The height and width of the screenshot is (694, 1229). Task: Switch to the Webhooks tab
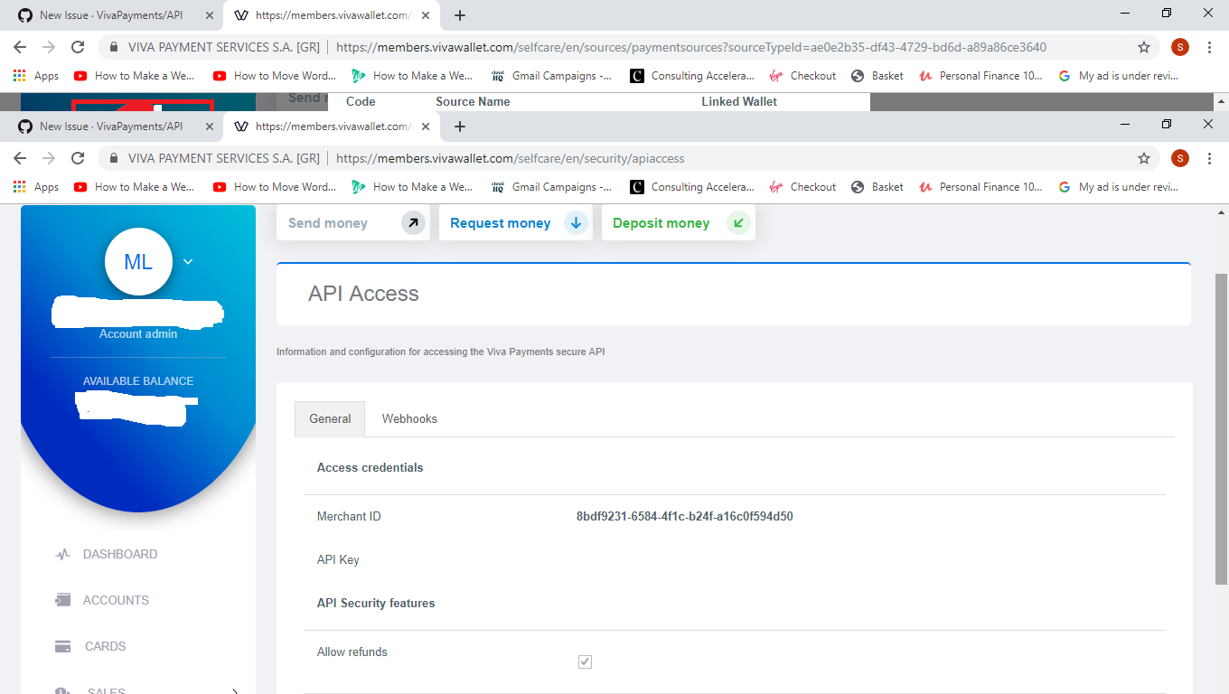coord(408,418)
